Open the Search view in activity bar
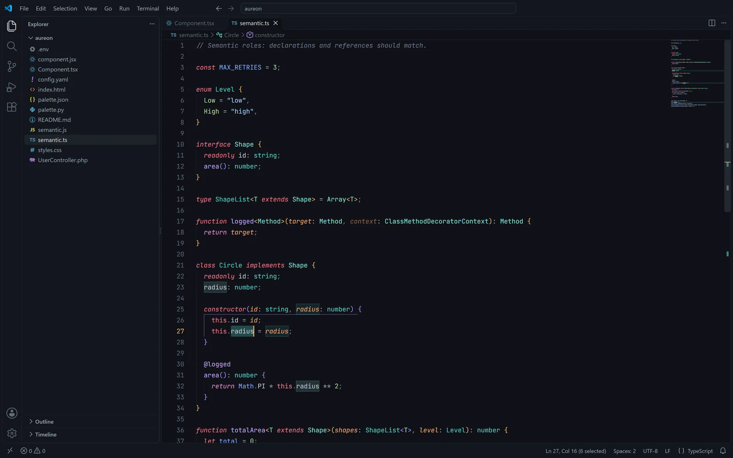Image resolution: width=733 pixels, height=458 pixels. point(12,46)
